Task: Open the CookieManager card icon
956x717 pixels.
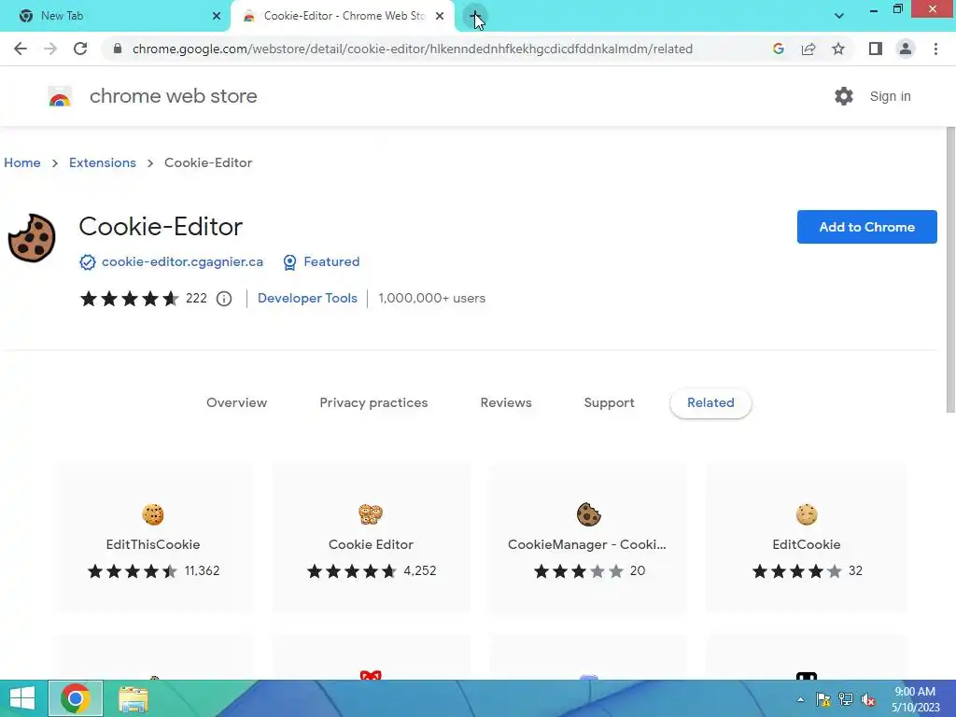Action: (588, 514)
